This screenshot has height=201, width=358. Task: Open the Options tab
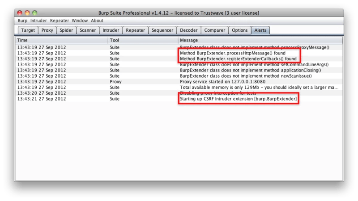click(240, 30)
